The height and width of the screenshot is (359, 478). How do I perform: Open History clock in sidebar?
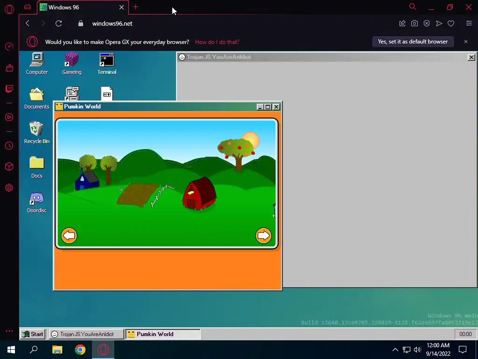[x=9, y=146]
